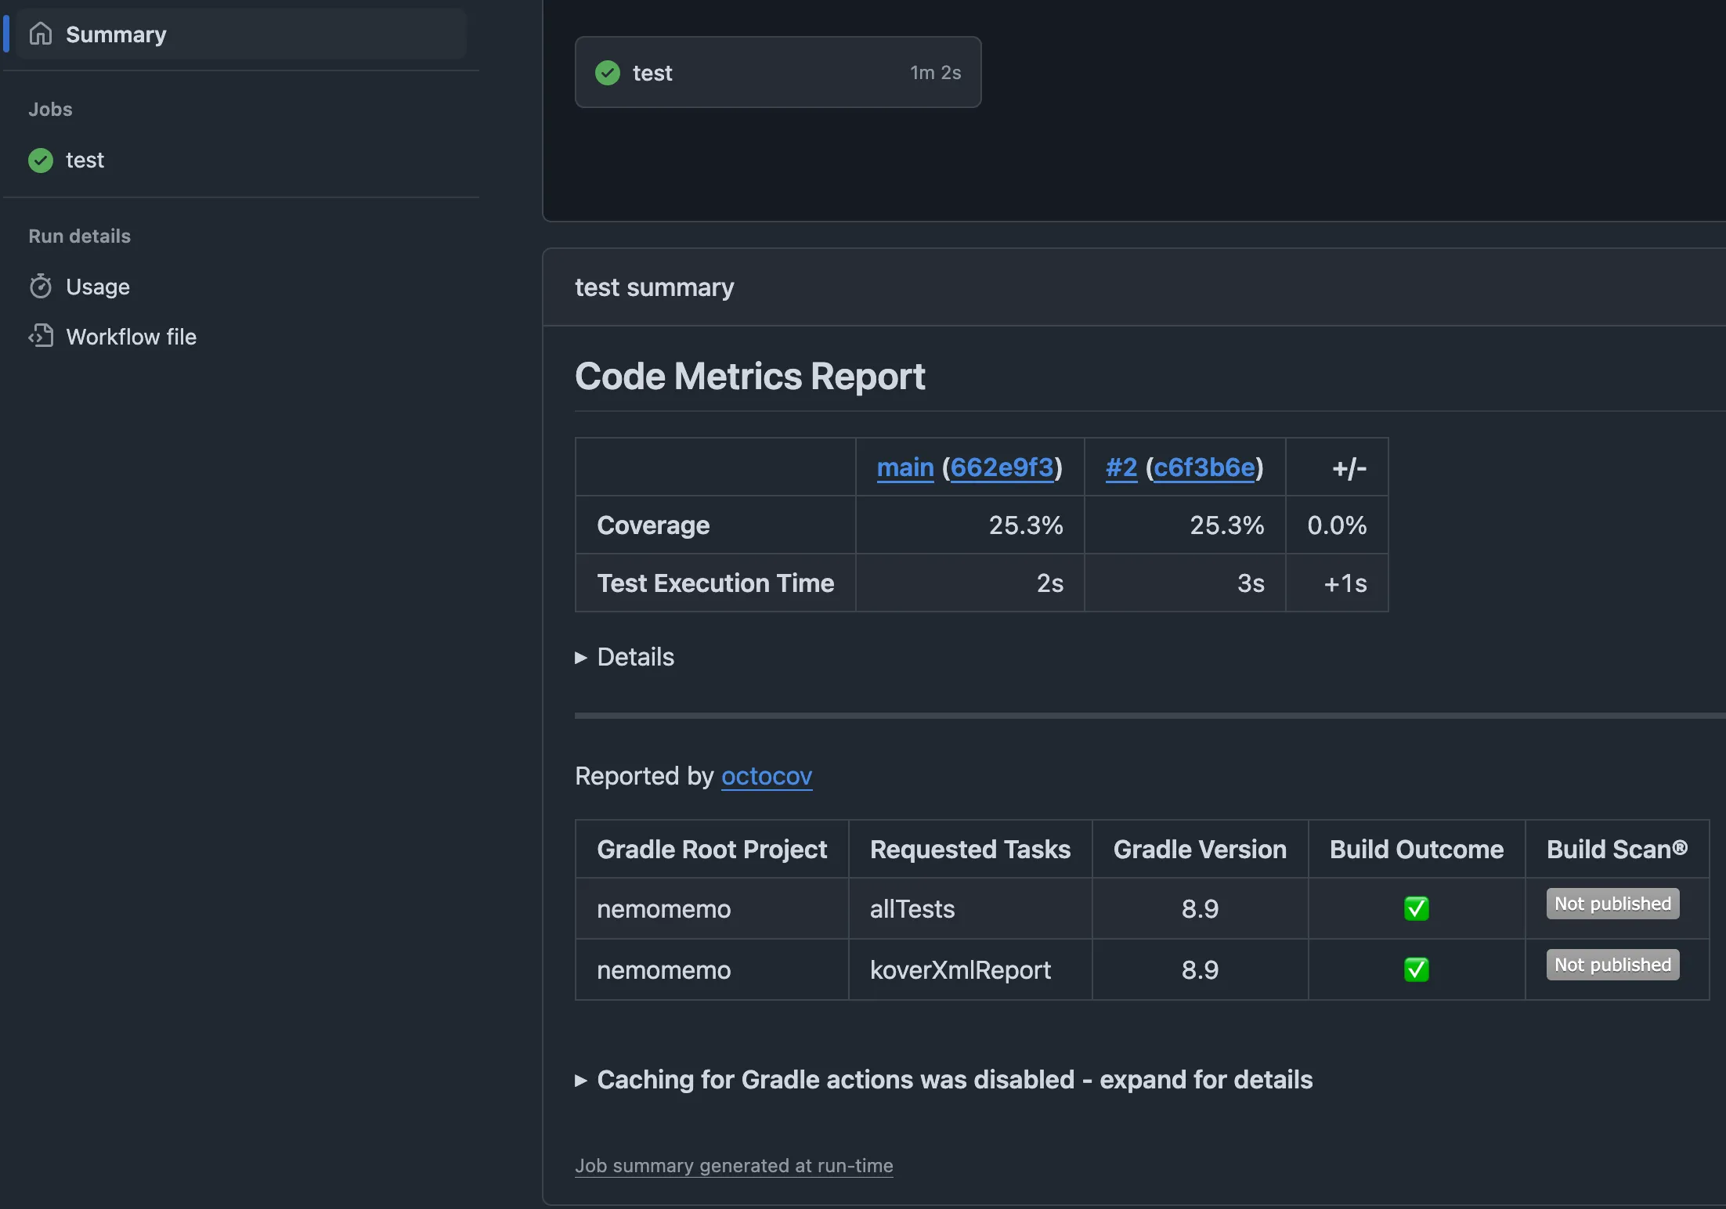The image size is (1726, 1209).
Task: Open commit c6f3b6e link
Action: click(1204, 467)
